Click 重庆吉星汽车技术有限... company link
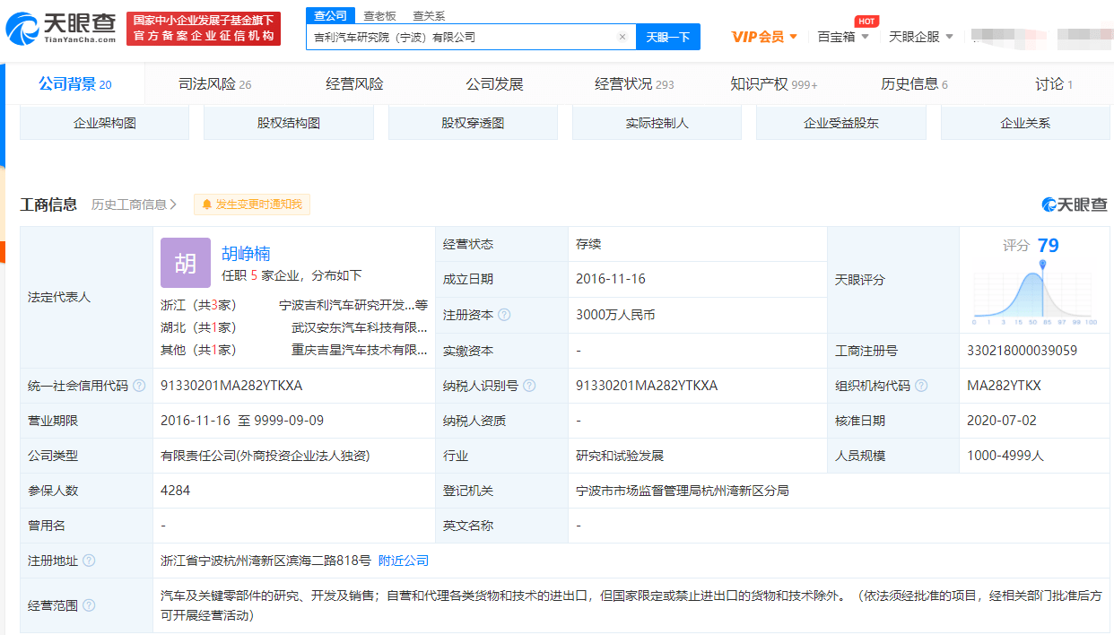The height and width of the screenshot is (635, 1114). point(360,350)
